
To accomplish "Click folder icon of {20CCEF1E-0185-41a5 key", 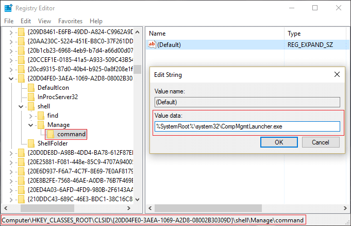I will pos(21,60).
